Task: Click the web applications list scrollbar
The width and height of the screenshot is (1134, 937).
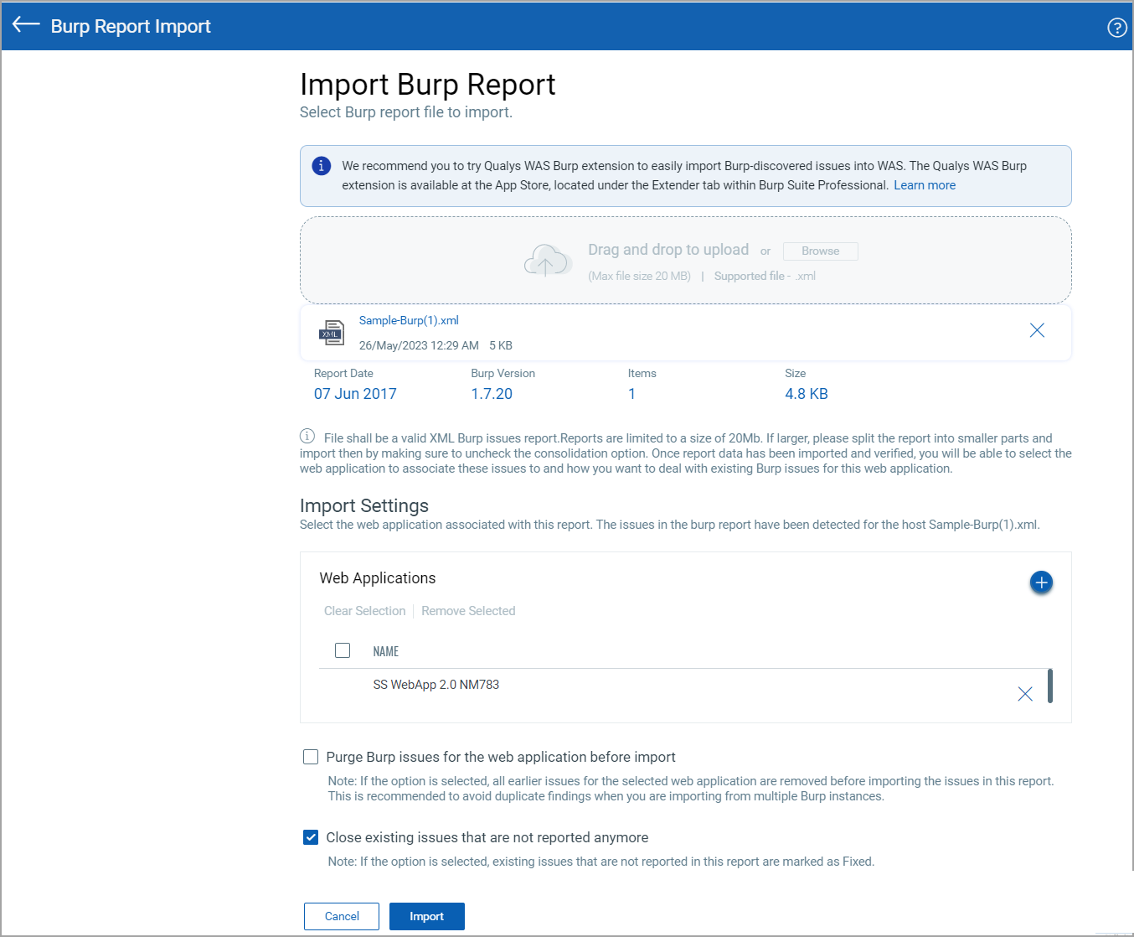Action: pos(1050,686)
